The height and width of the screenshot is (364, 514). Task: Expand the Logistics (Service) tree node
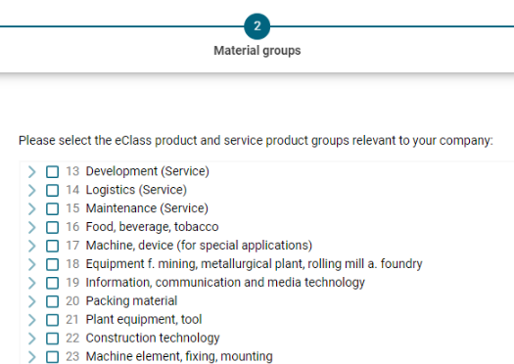coord(31,190)
